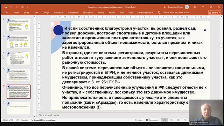Switch to the Home ribbon tab
224x126 pixels.
(16, 13)
